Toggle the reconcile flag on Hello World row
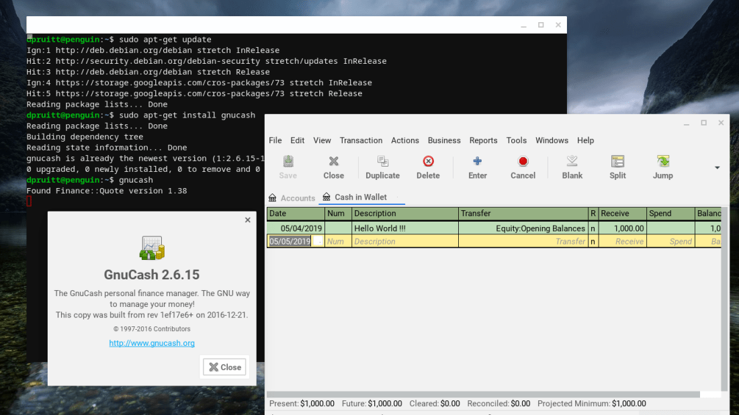This screenshot has width=739, height=415. pos(593,228)
